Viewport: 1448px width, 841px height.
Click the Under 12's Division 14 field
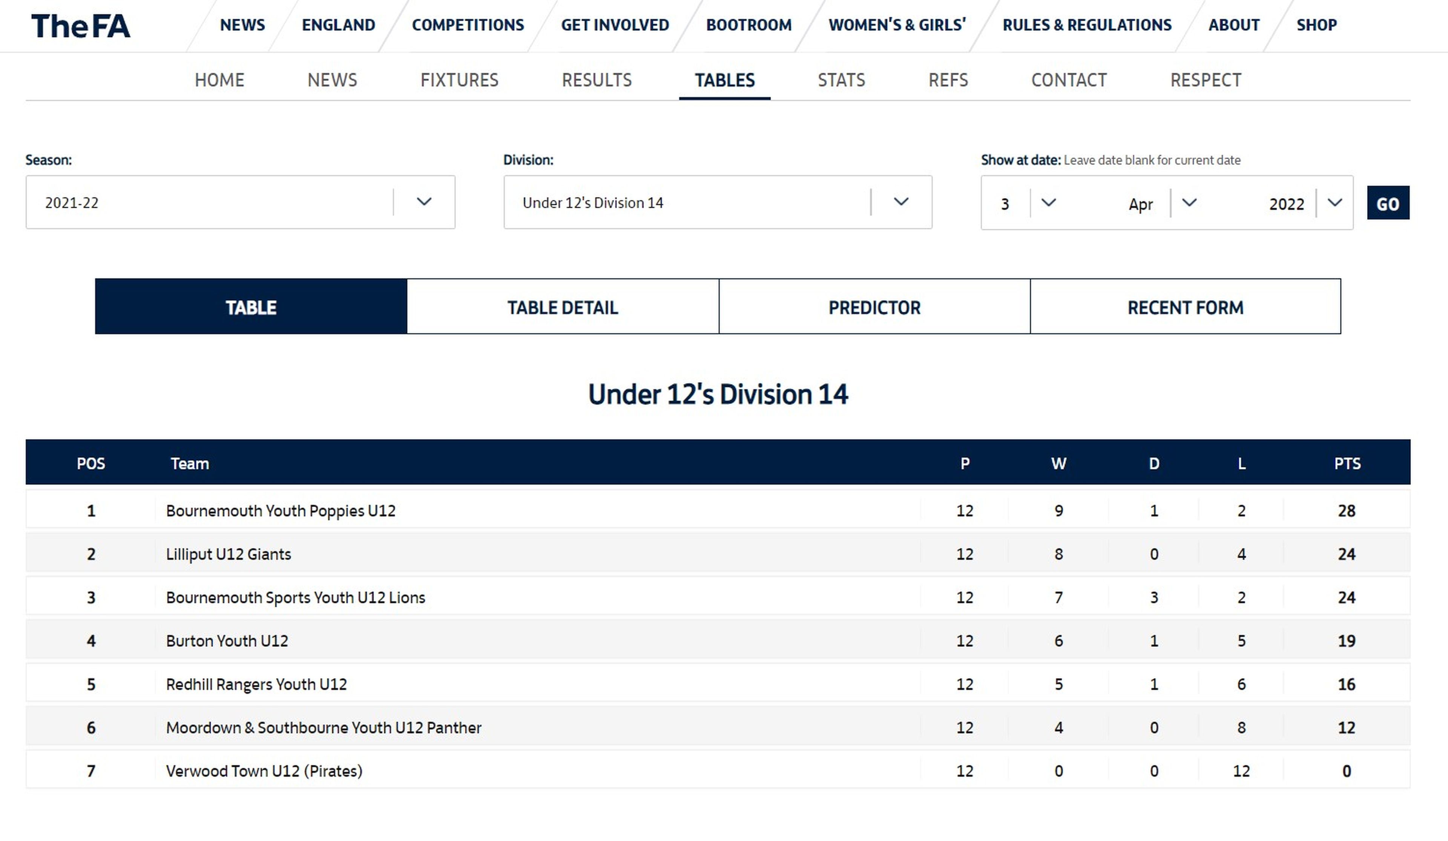(x=718, y=203)
